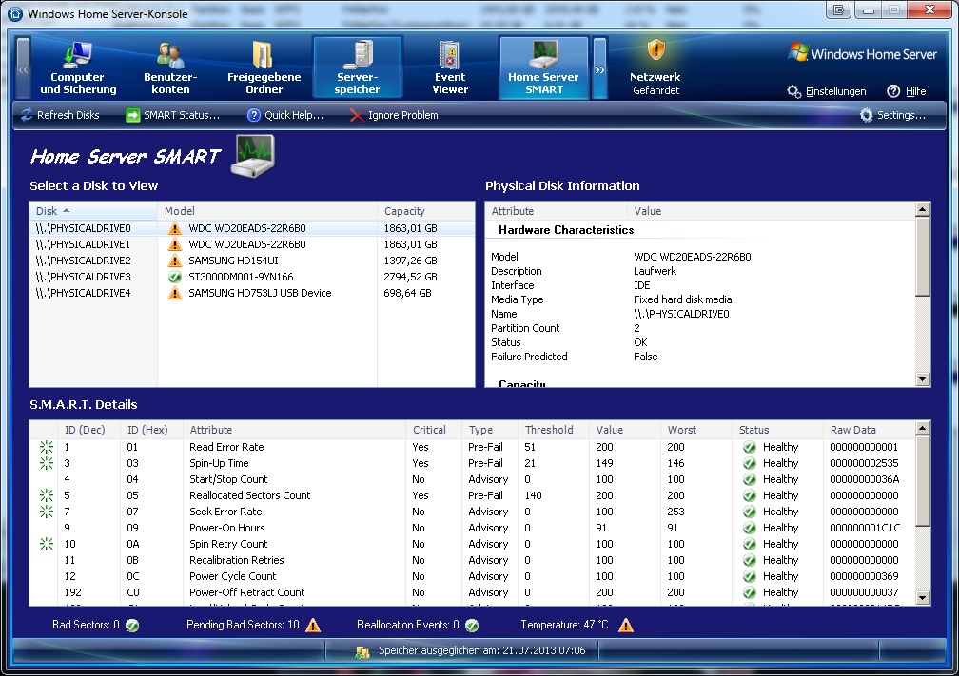Open Einstellungen settings
Image resolution: width=959 pixels, height=676 pixels.
point(826,91)
